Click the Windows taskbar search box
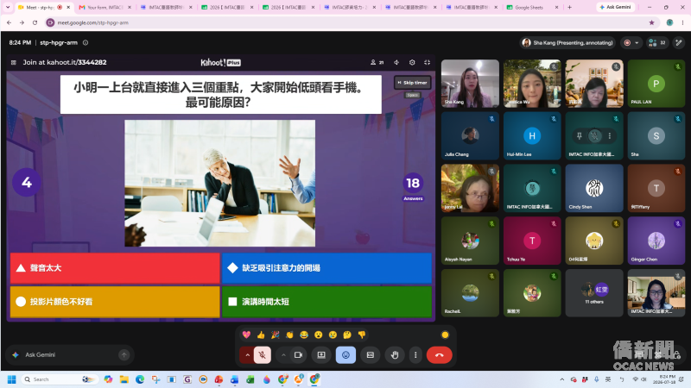 [60, 379]
